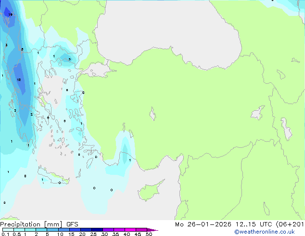
Task: Click the '50' legend scale label
Action: tap(149, 234)
